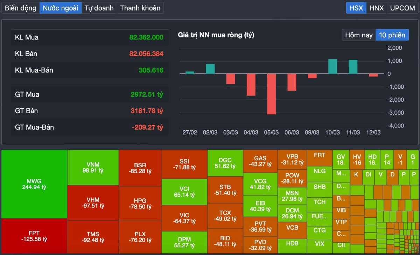Select the POW -28.11 tỷ tile
This screenshot has height=255, width=420.
pyautogui.click(x=292, y=178)
